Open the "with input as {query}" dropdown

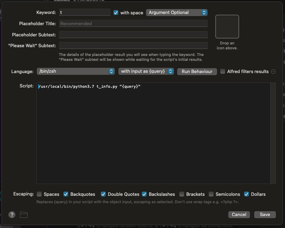click(146, 71)
